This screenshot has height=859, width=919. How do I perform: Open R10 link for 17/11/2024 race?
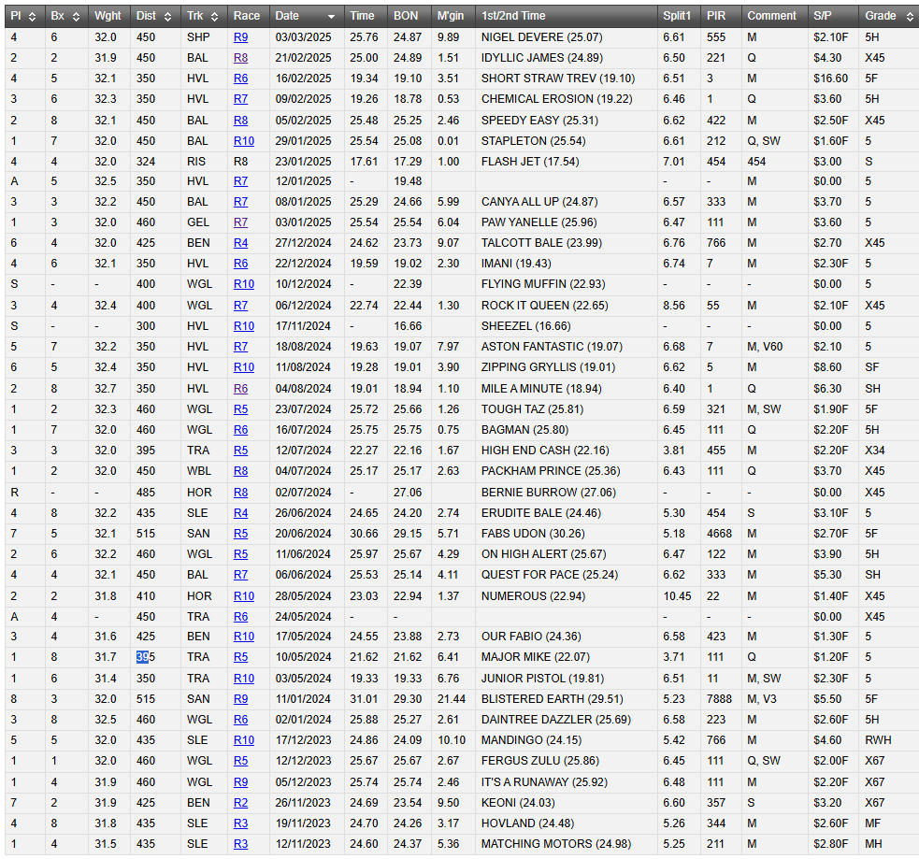[244, 326]
